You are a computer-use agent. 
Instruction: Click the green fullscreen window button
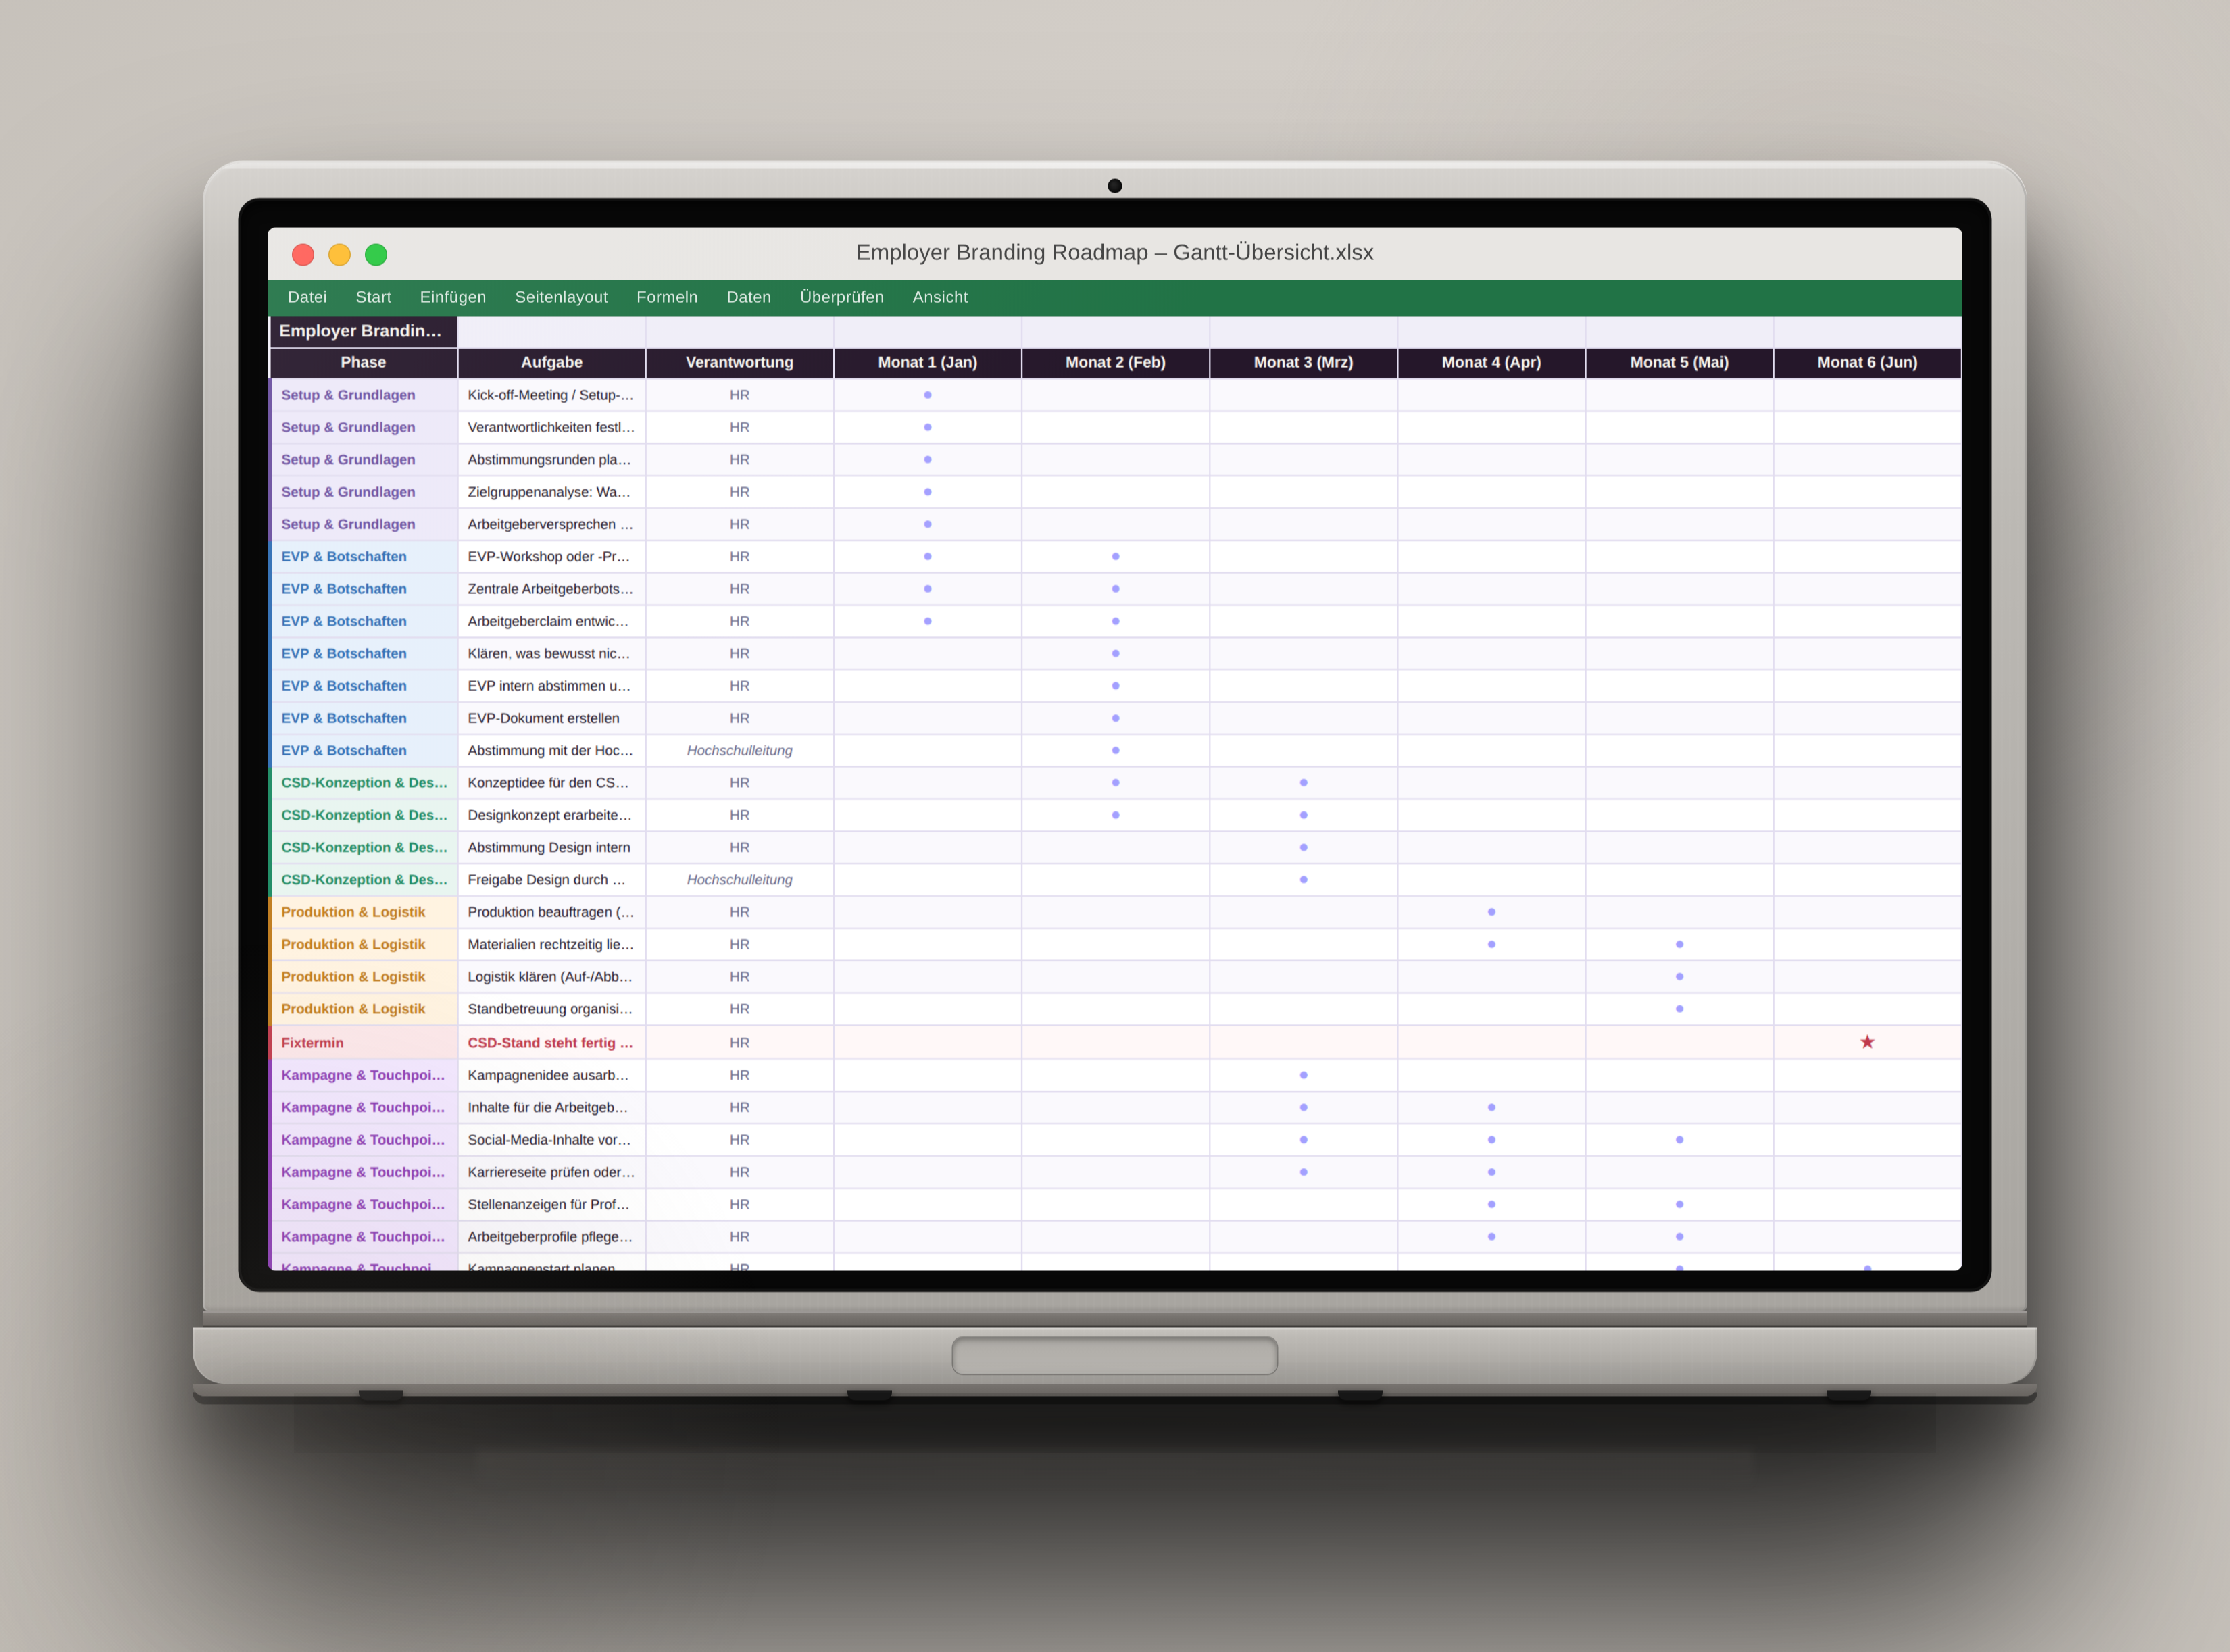(x=376, y=254)
